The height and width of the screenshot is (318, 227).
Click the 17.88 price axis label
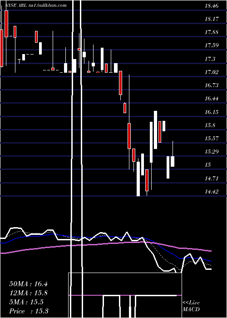pyautogui.click(x=212, y=32)
